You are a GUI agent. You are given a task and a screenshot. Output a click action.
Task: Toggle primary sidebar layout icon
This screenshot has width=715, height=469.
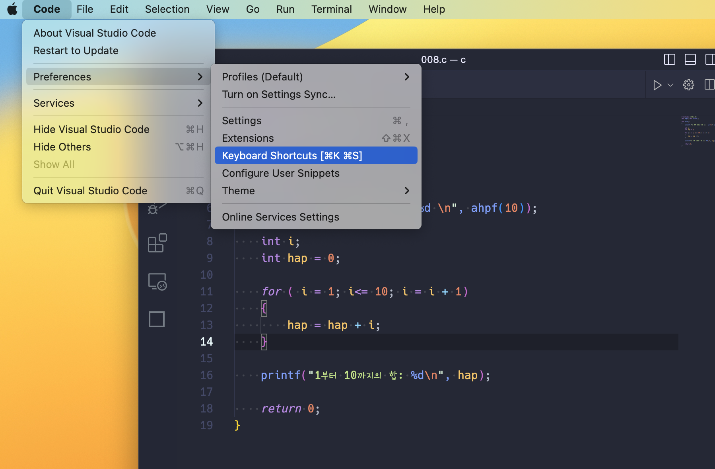pyautogui.click(x=670, y=60)
